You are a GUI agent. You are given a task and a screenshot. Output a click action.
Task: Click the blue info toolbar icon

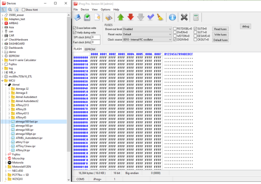click(x=172, y=17)
